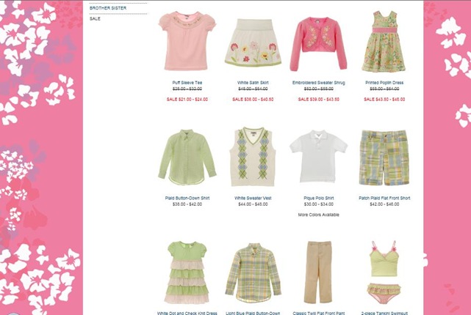471x315 pixels.
Task: Select the pink Embroidered Sweater Shrug image
Action: click(318, 44)
